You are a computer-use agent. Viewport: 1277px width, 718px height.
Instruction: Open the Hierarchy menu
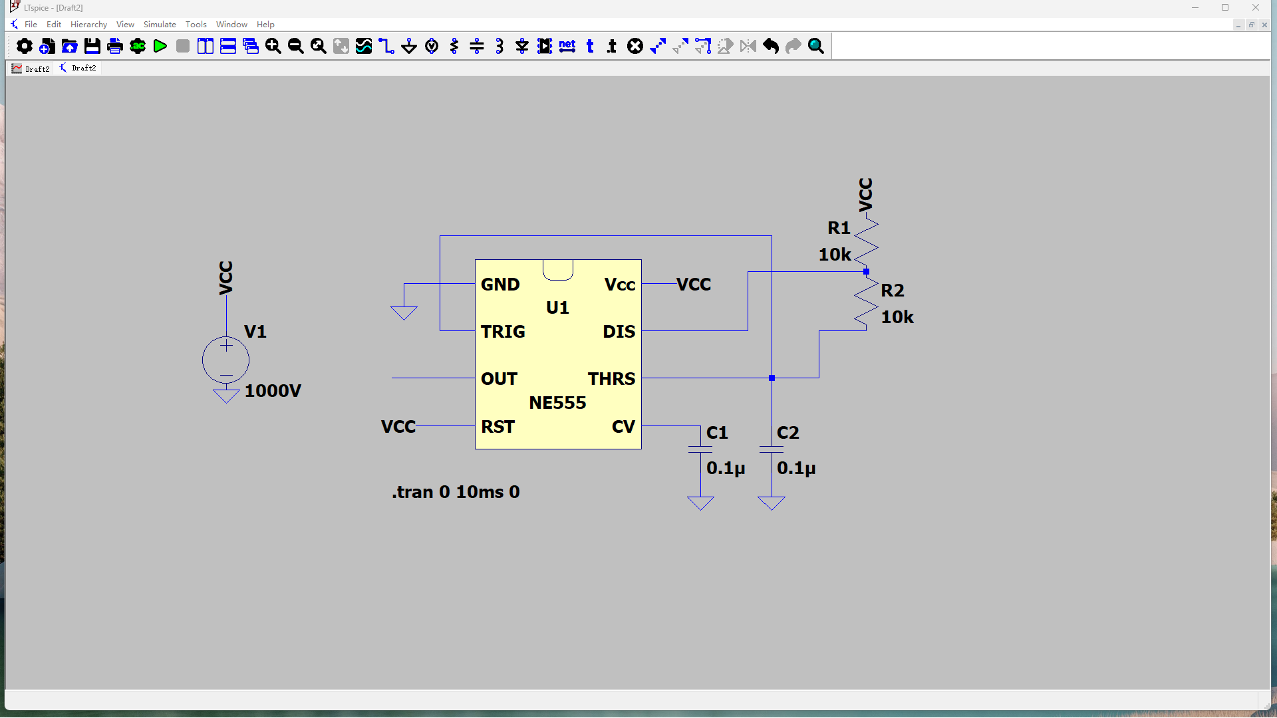point(88,25)
